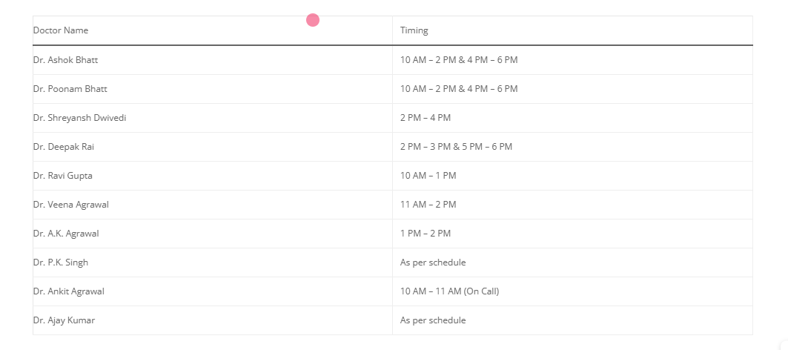This screenshot has width=788, height=350.
Task: Click the Timing column header
Action: (414, 30)
